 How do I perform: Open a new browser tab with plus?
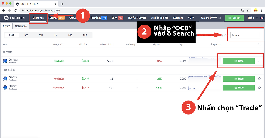pyautogui.click(x=62, y=4)
